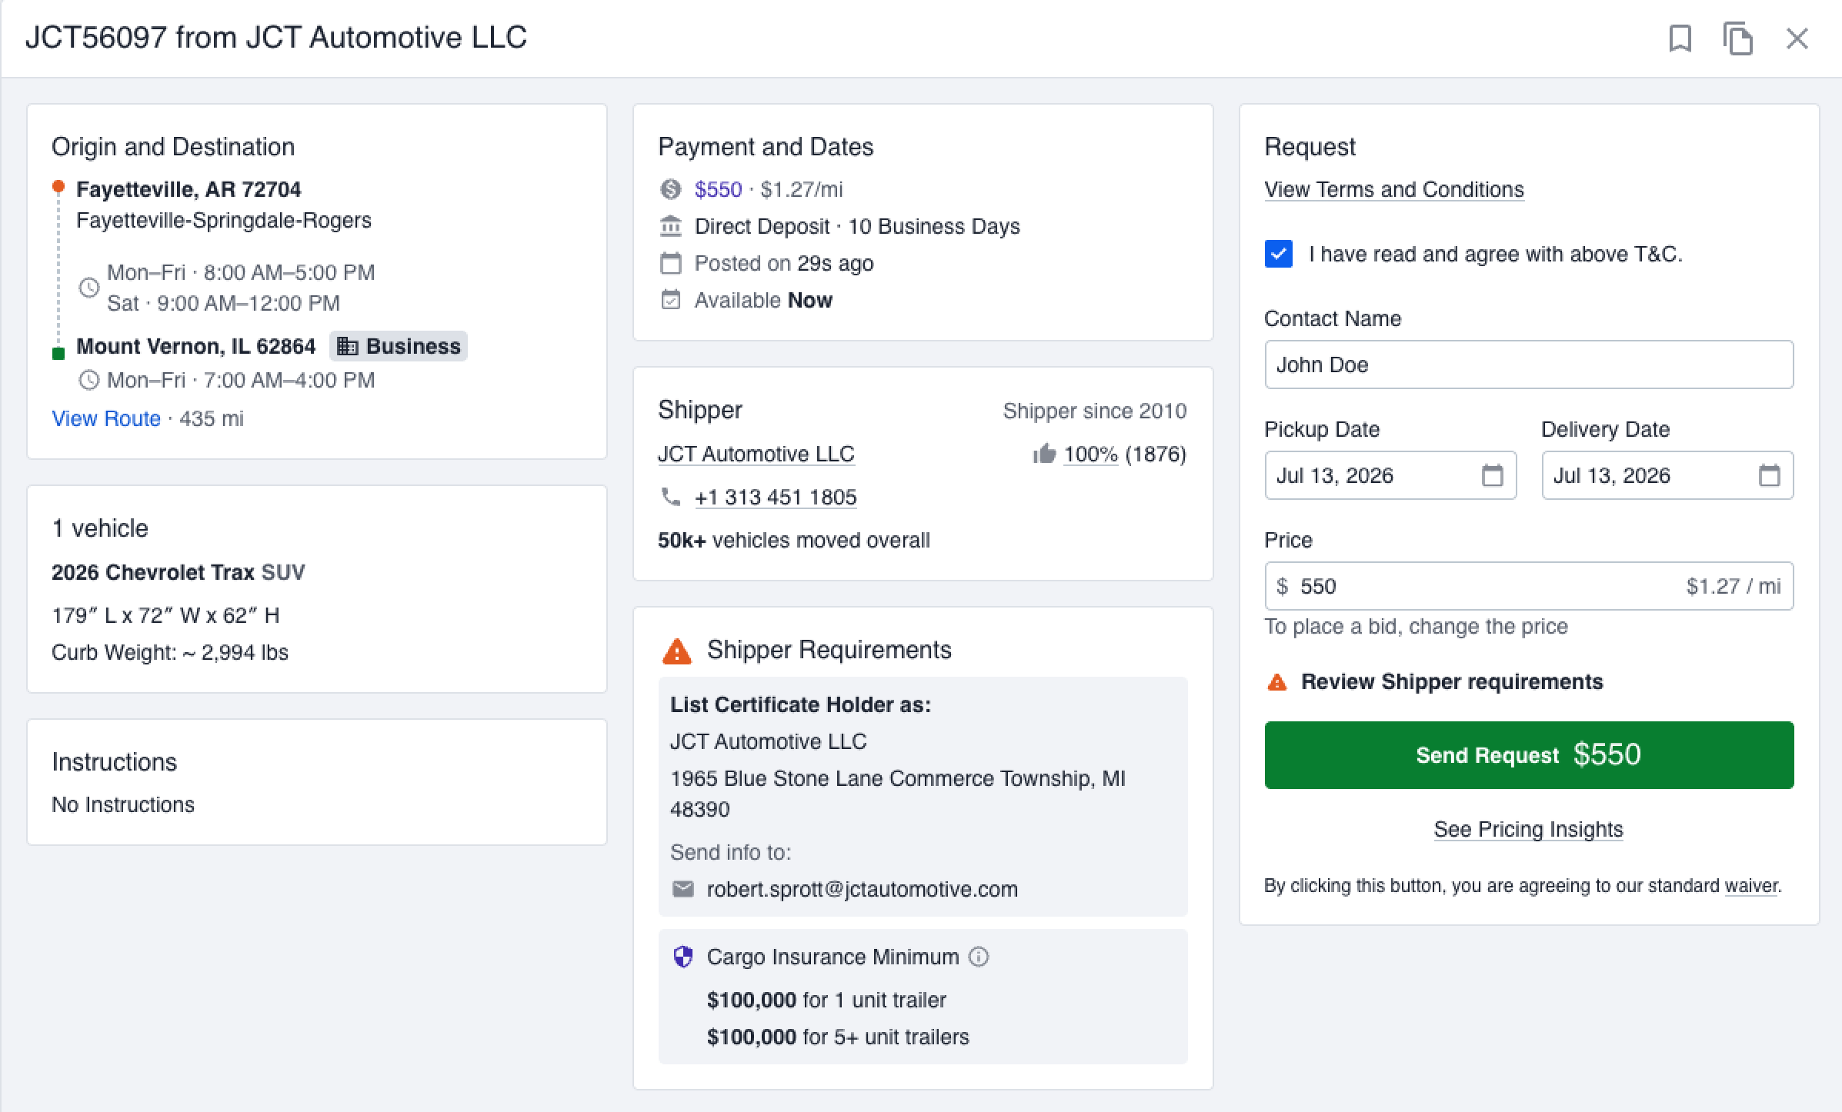This screenshot has width=1842, height=1112.
Task: Click the Fayetteville-Springdale-Rogers metro text
Action: (x=224, y=220)
